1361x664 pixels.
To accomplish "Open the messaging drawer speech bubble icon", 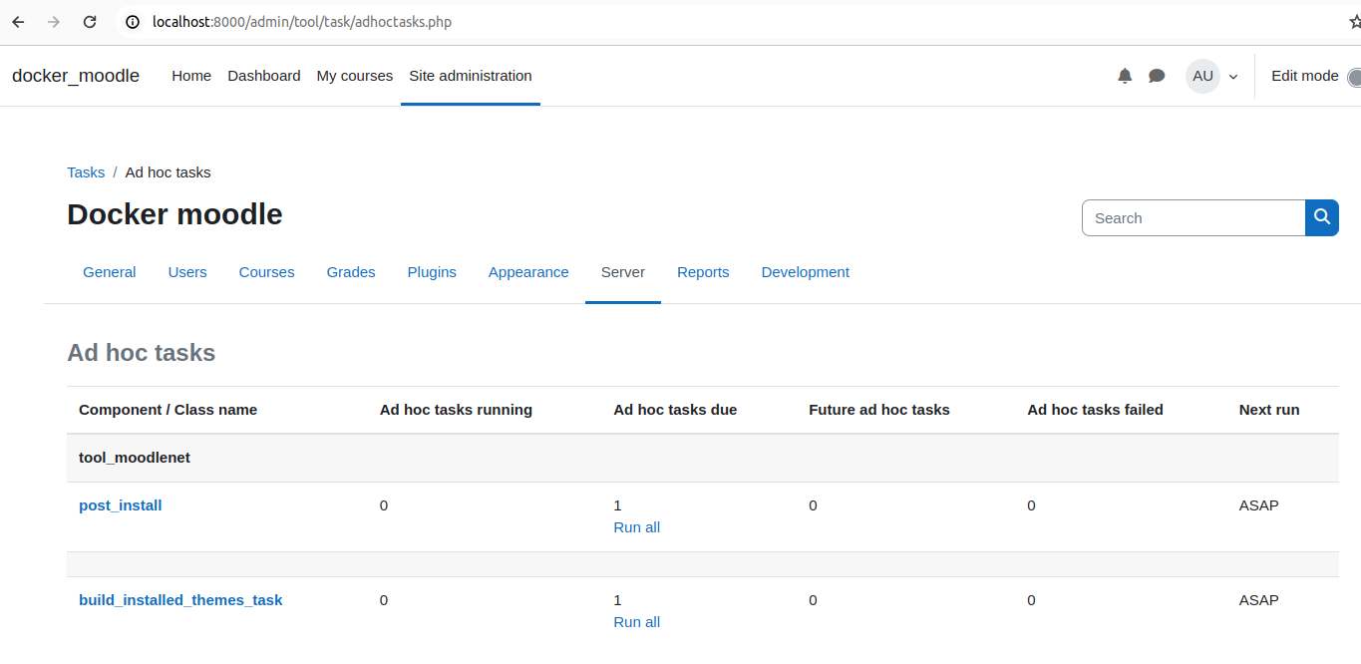I will click(1157, 76).
